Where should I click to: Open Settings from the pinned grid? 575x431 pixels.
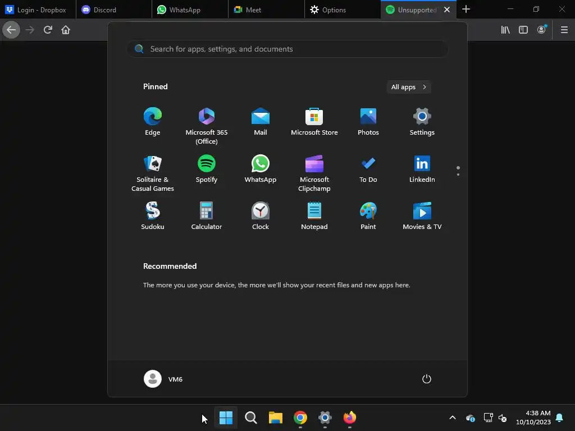click(422, 122)
